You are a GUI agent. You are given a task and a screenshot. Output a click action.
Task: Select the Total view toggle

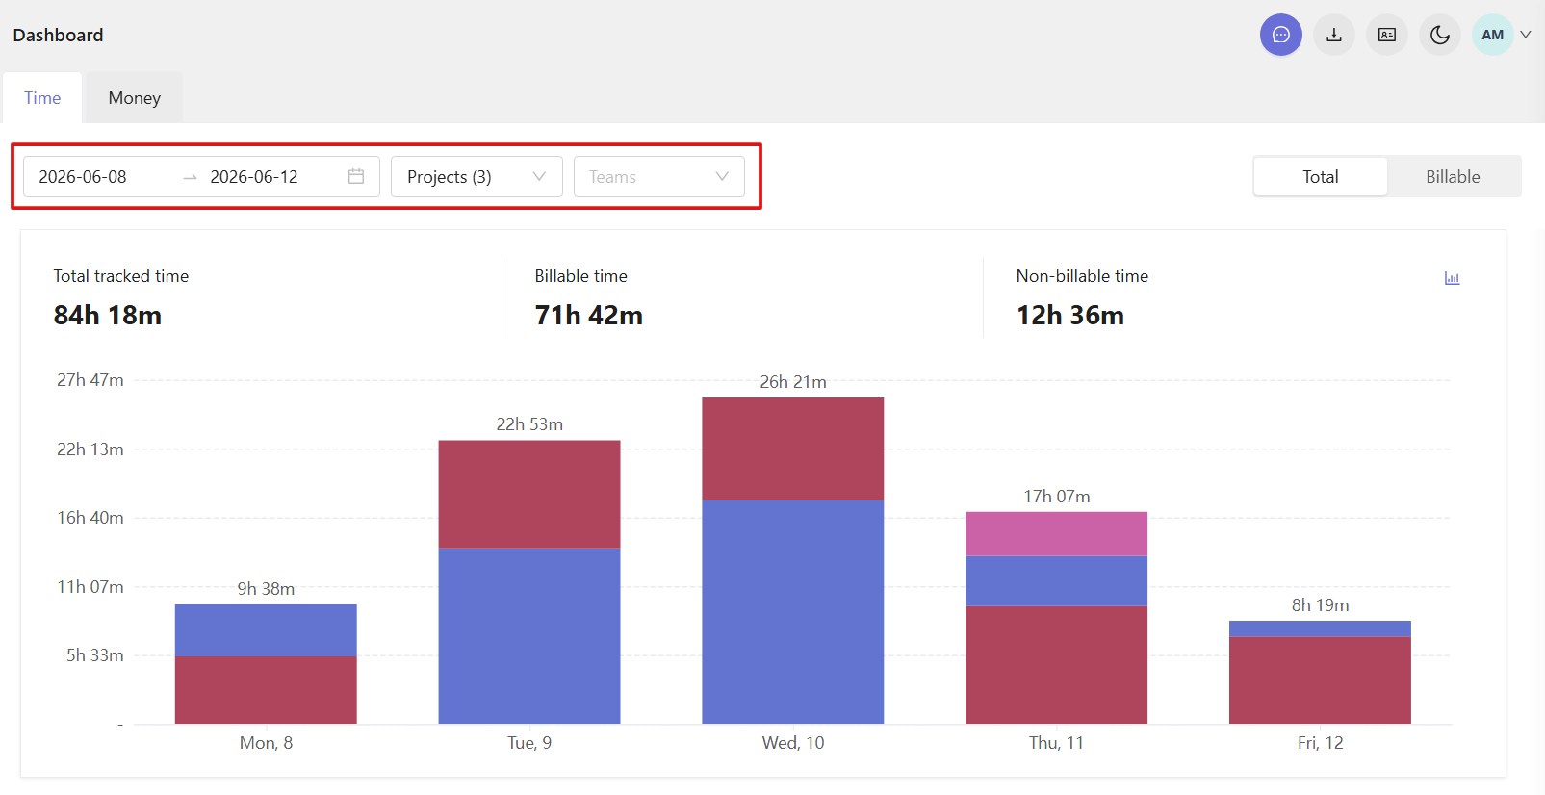1321,177
